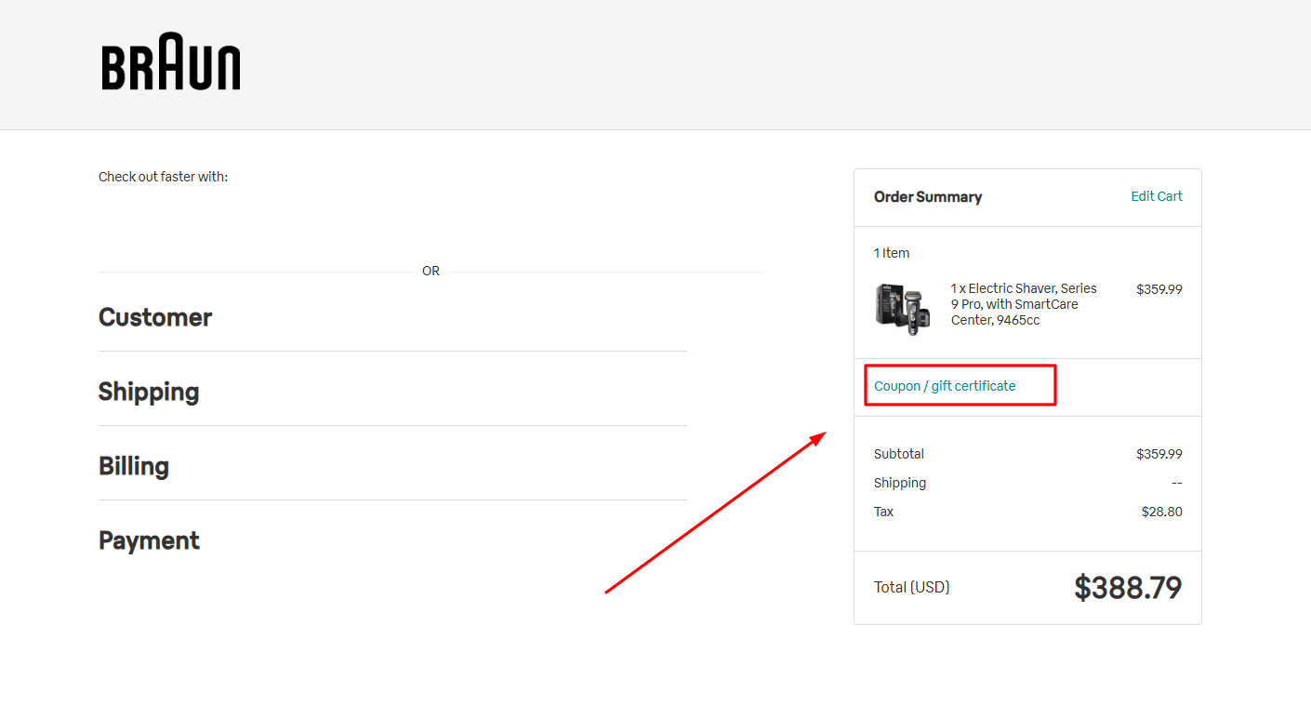Click the subtotal amount $359.99
The width and height of the screenshot is (1311, 719).
[1159, 454]
